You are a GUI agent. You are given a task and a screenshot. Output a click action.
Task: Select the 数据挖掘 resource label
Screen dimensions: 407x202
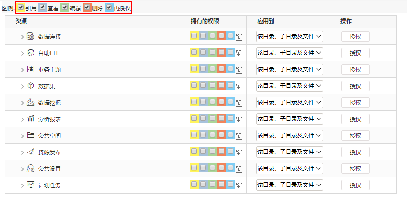click(x=50, y=103)
